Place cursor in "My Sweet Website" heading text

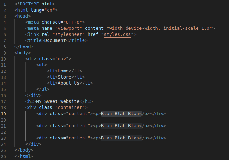coord(58,101)
